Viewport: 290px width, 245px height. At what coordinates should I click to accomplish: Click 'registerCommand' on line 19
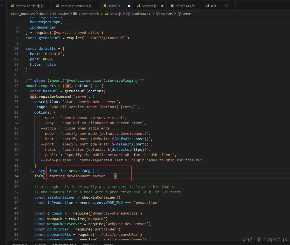(x=55, y=96)
